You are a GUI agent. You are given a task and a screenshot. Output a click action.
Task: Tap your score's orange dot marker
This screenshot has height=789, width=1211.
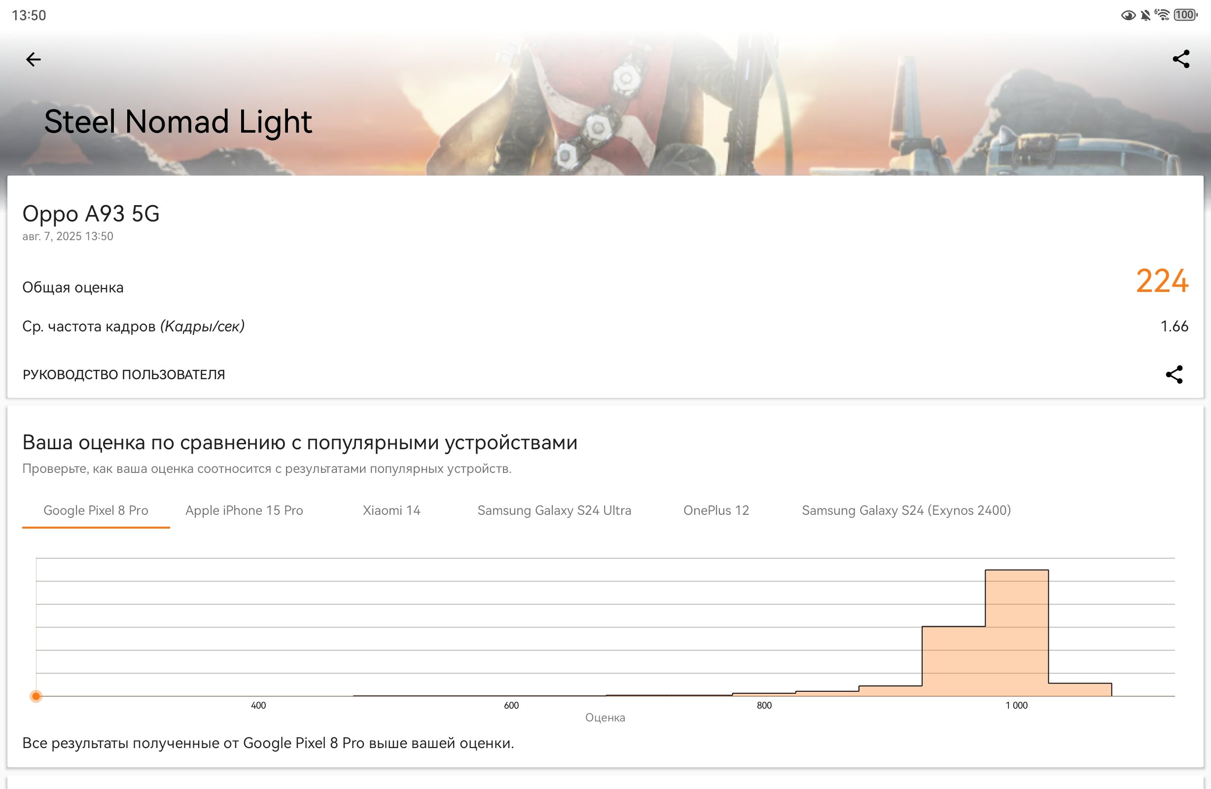click(36, 696)
